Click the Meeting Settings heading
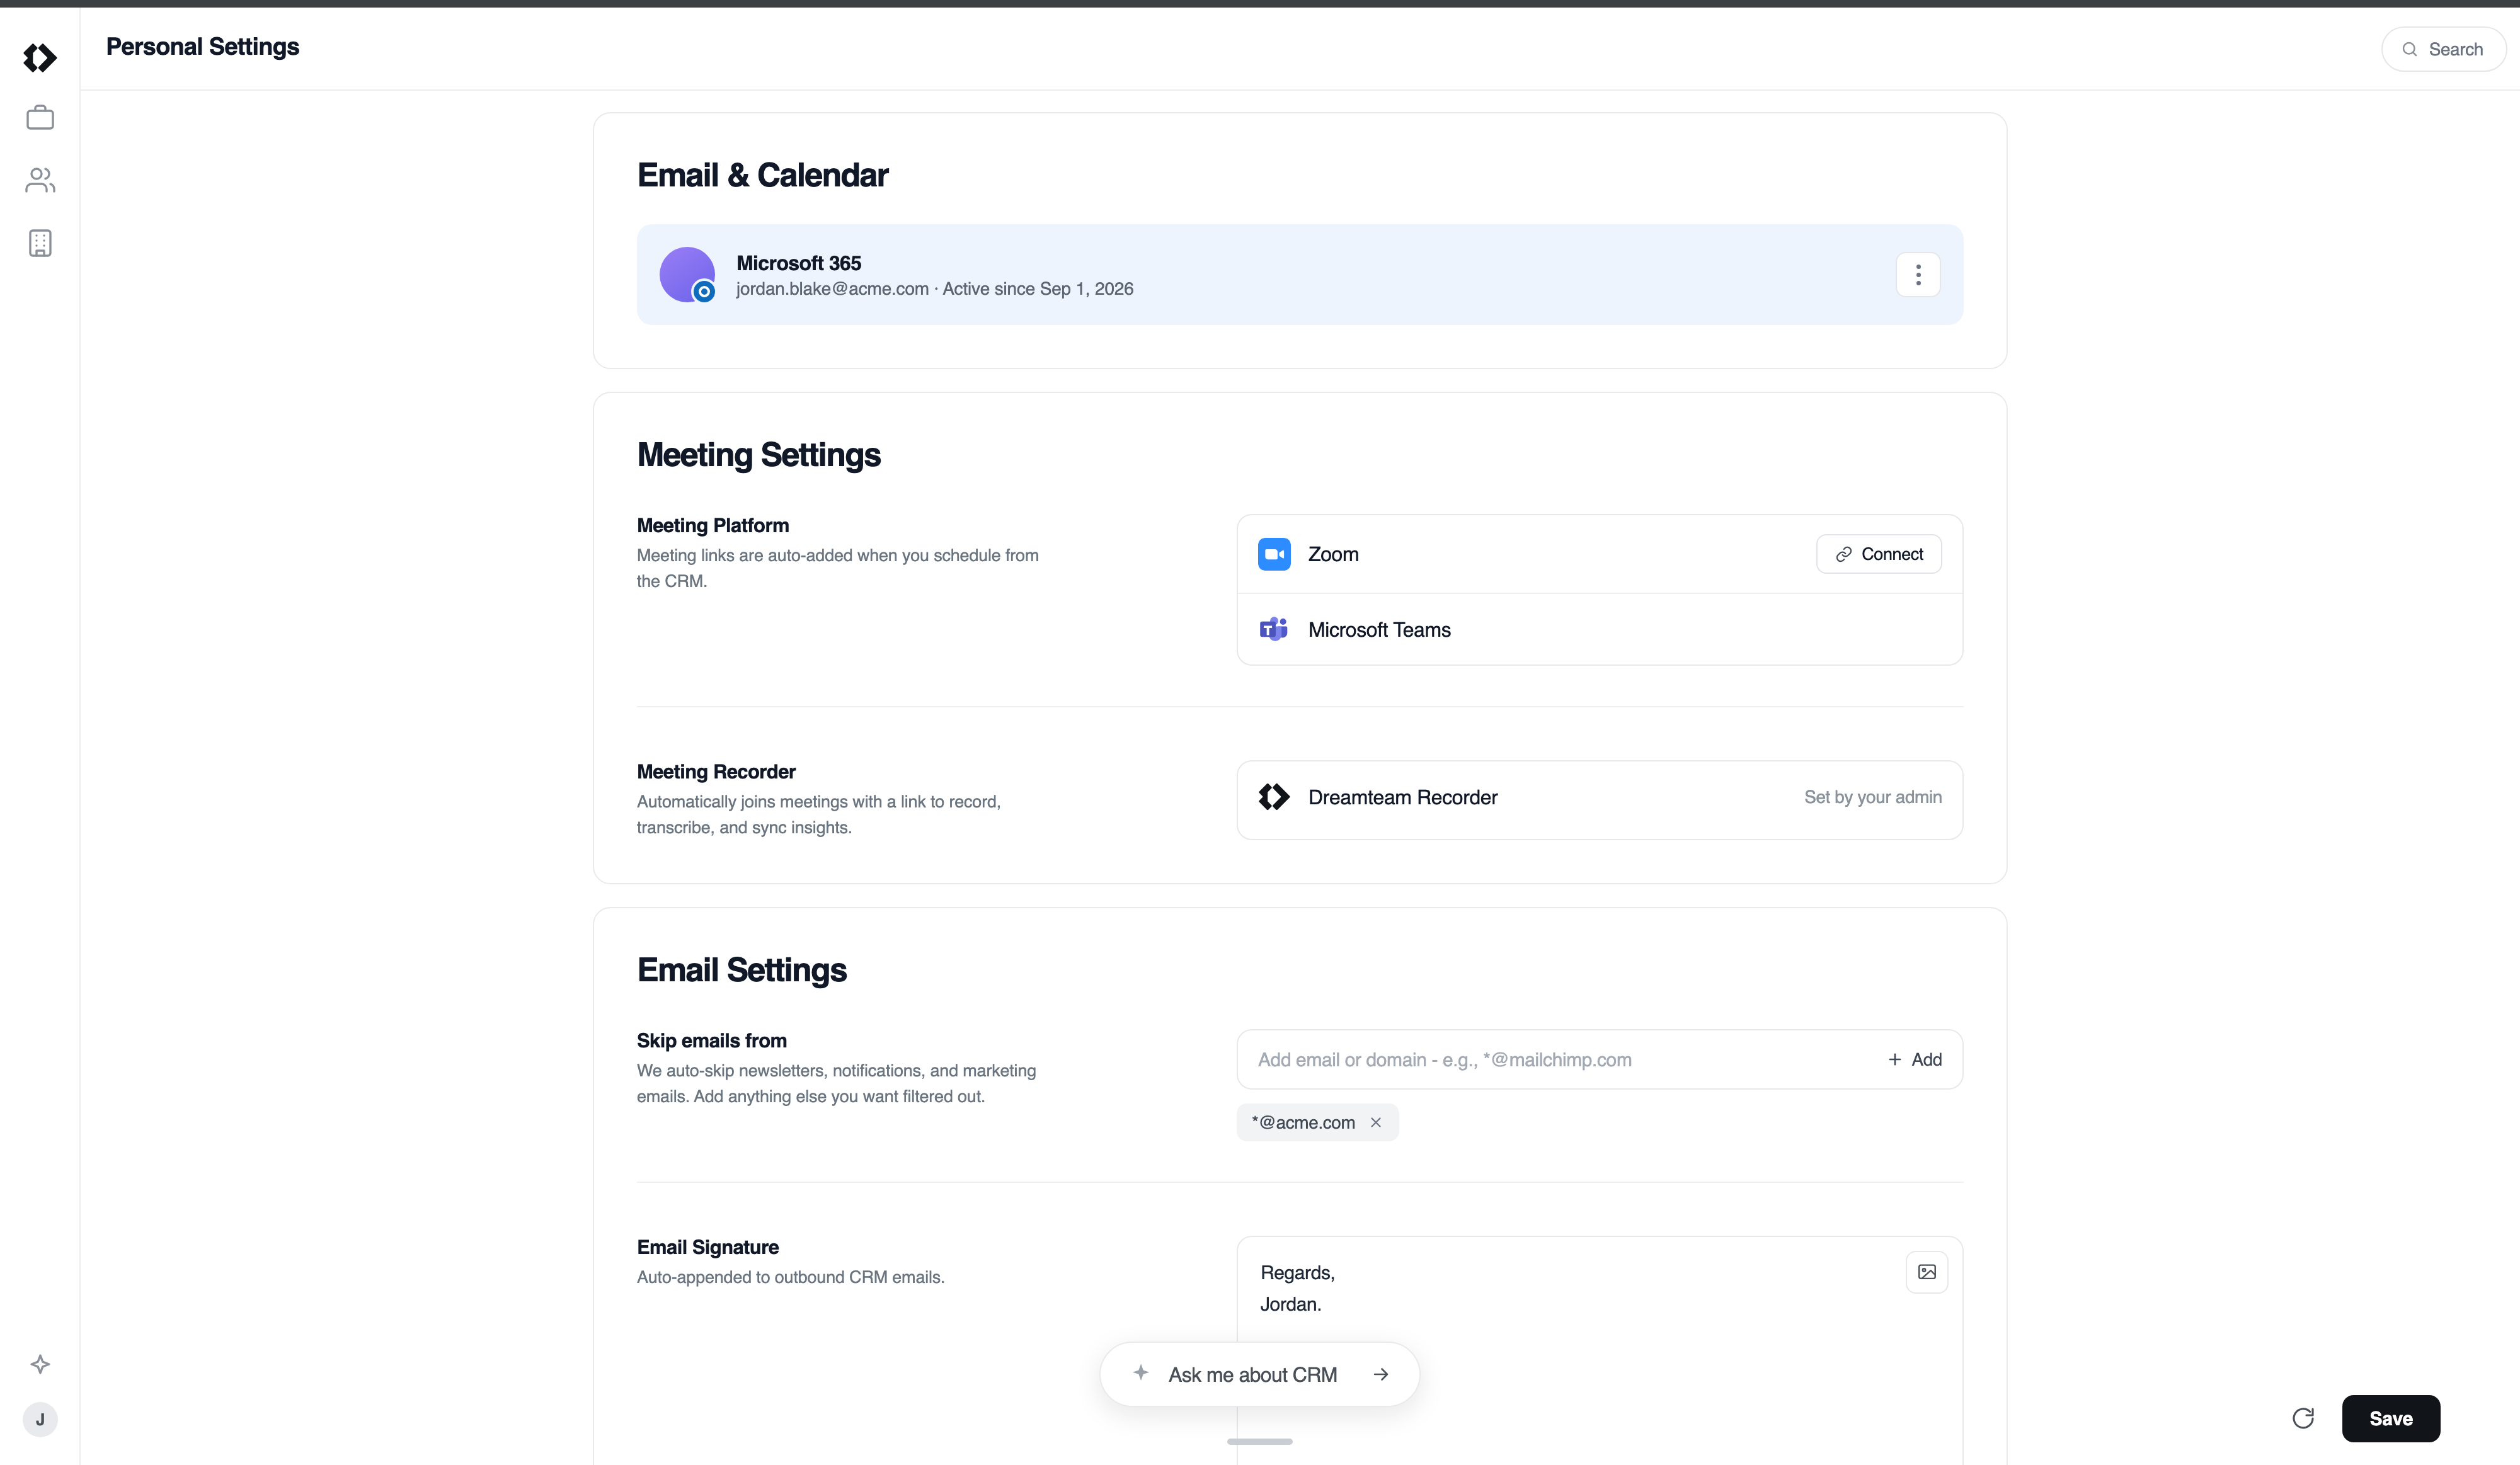Image resolution: width=2520 pixels, height=1465 pixels. point(758,455)
